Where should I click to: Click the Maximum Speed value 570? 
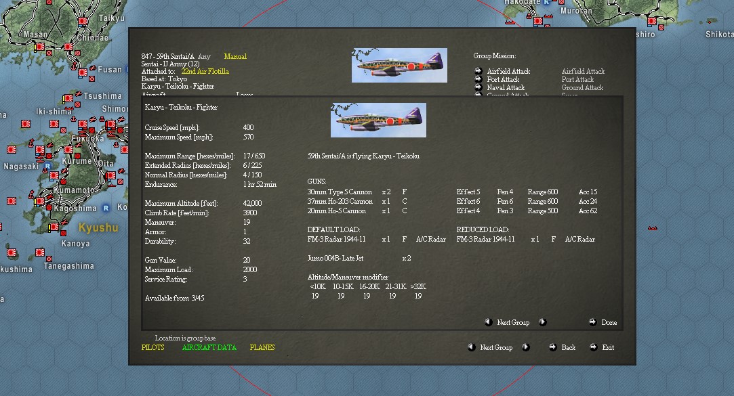coord(248,137)
